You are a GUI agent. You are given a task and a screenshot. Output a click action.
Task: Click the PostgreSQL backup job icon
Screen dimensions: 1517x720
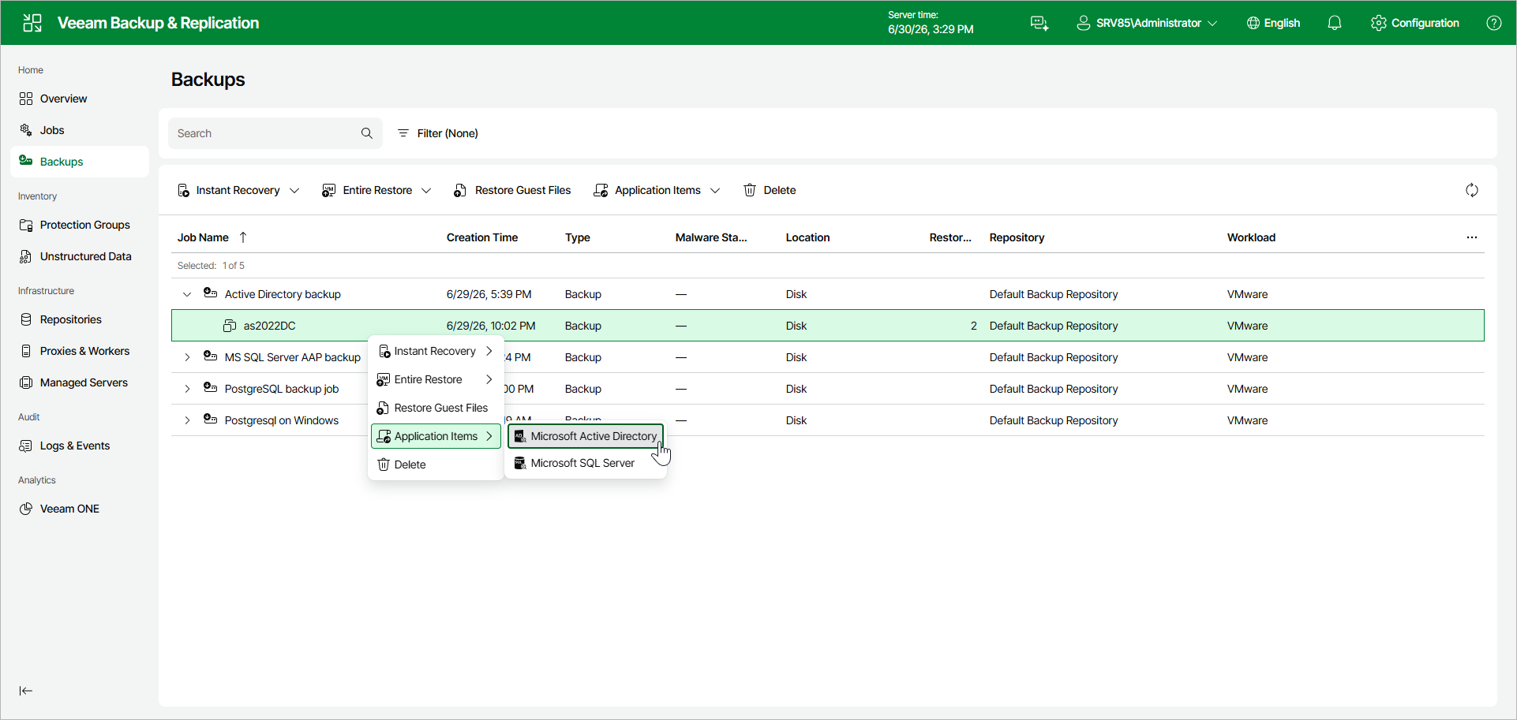(x=210, y=387)
